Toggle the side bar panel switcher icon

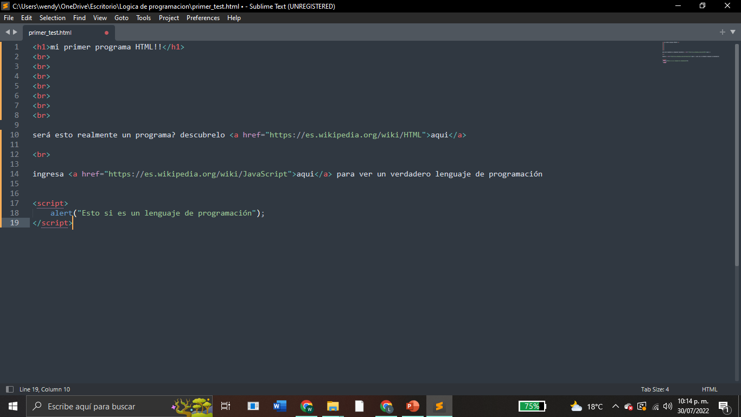click(x=9, y=389)
